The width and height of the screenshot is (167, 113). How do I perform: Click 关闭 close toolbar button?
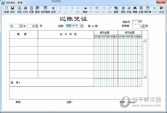pyautogui.click(x=161, y=9)
